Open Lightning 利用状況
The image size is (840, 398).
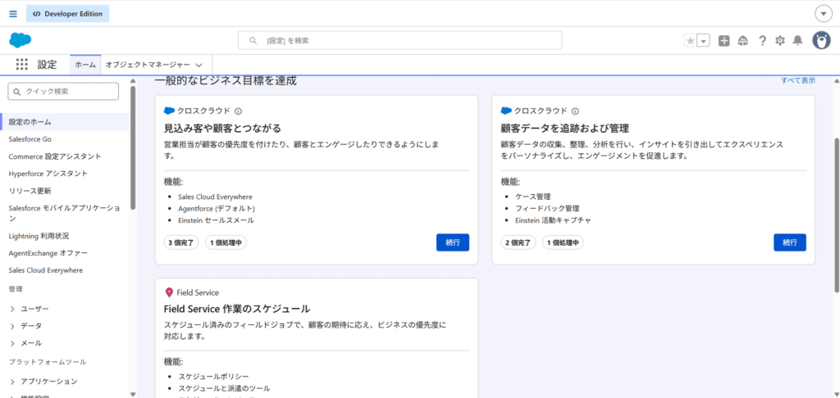point(39,236)
